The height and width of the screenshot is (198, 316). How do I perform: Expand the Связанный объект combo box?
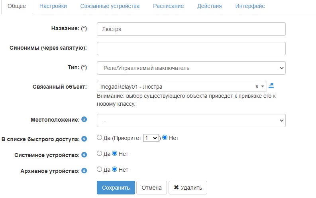click(263, 86)
